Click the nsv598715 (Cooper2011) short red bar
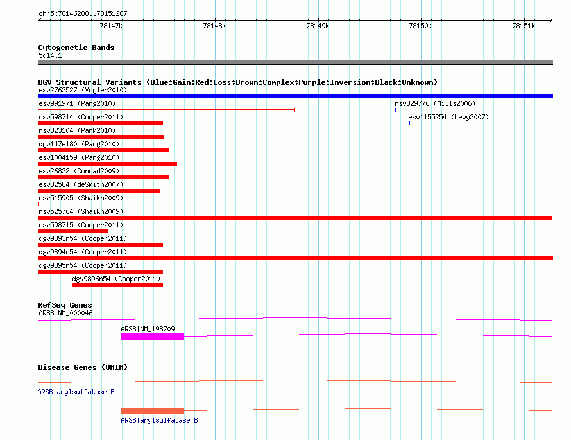The height and width of the screenshot is (440, 571). tap(73, 231)
